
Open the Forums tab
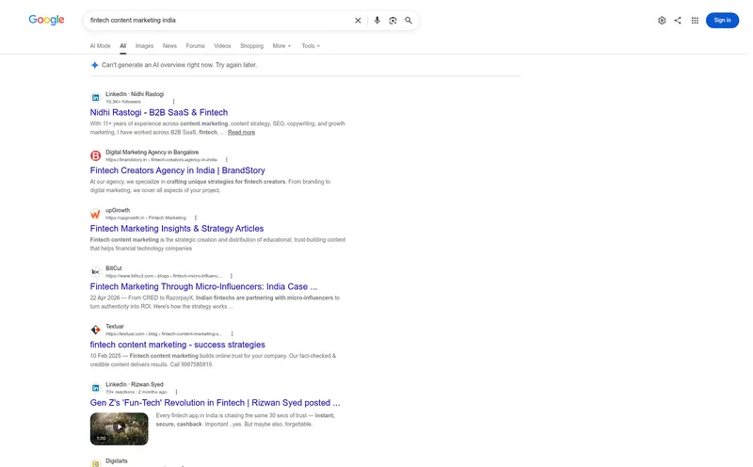coord(196,46)
